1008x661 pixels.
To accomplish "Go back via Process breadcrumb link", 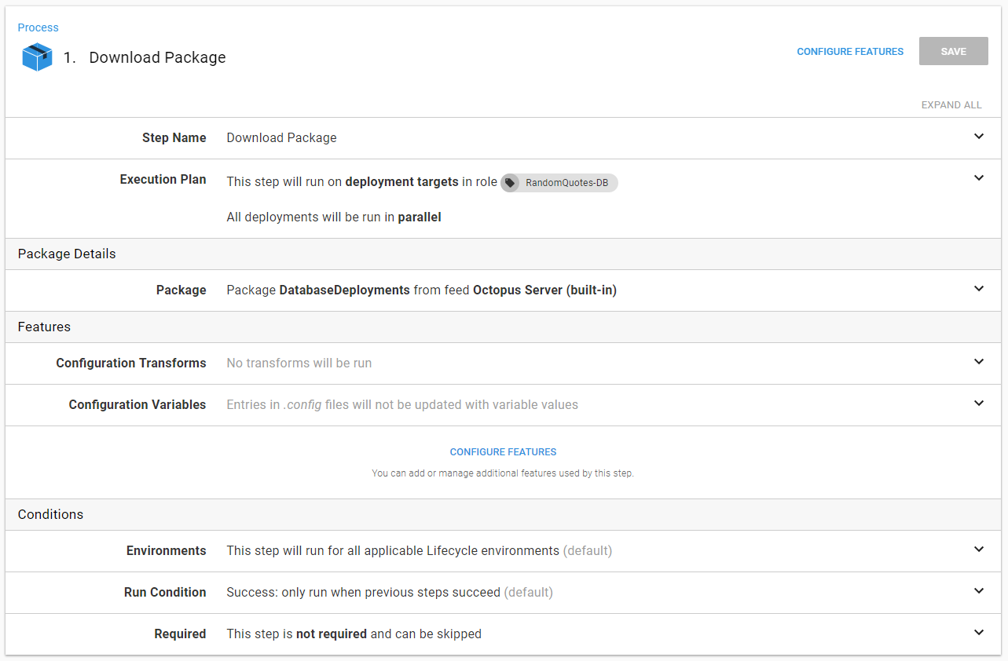I will tap(38, 27).
